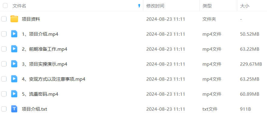Screen dimensions: 267x123
Task: Open the 项目资料 folder icon
Action: pos(14,19)
